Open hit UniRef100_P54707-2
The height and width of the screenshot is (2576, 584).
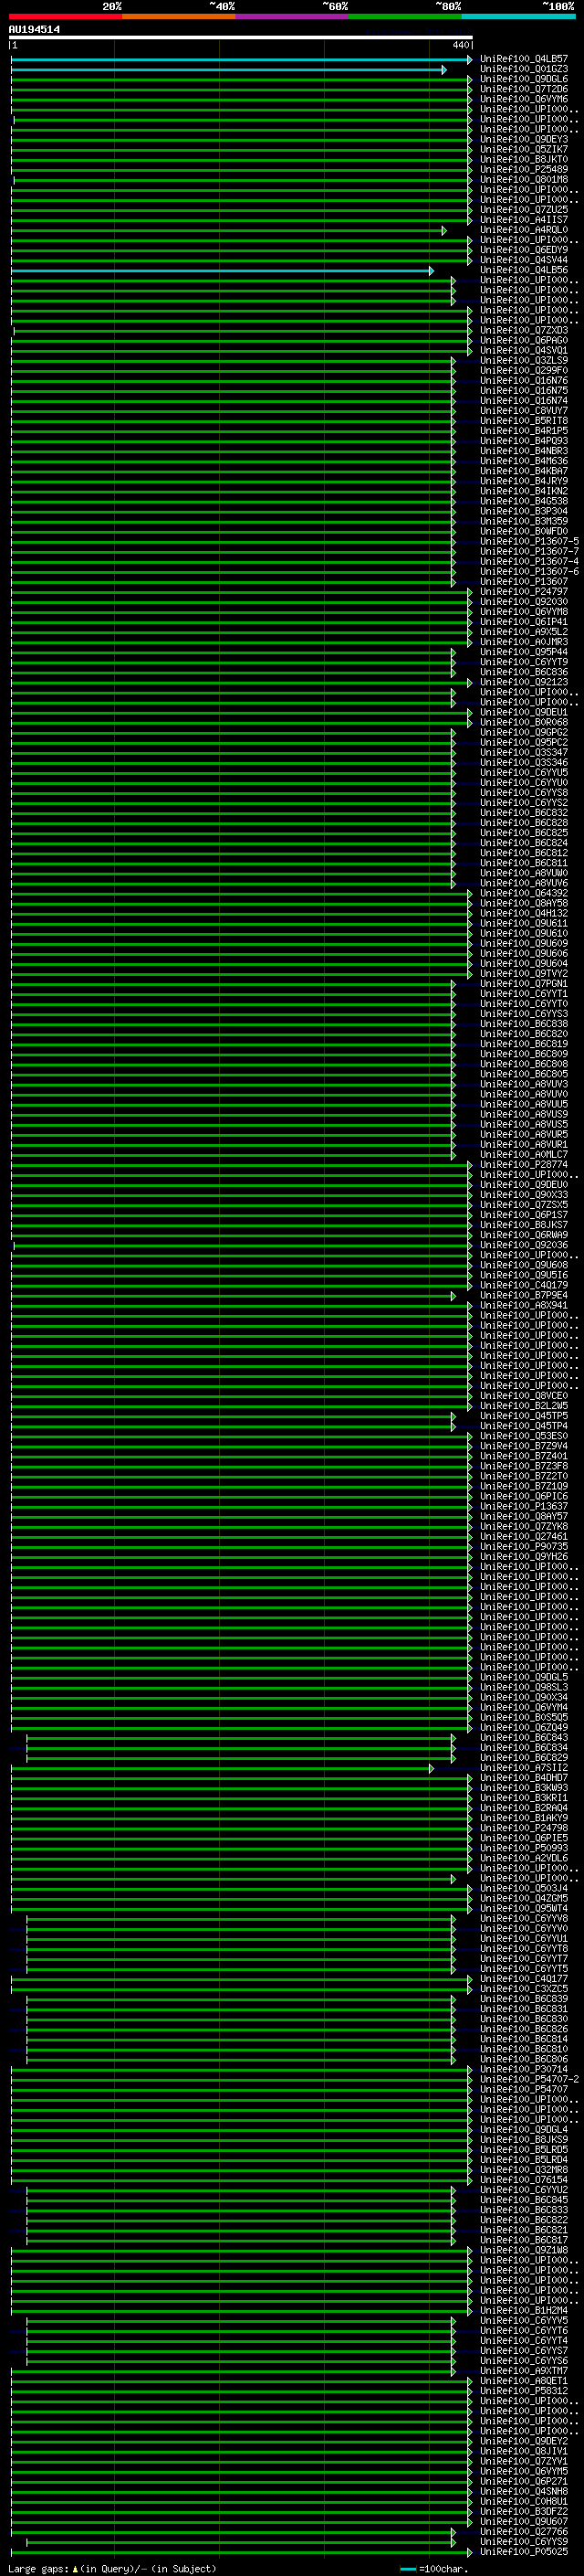(529, 2079)
